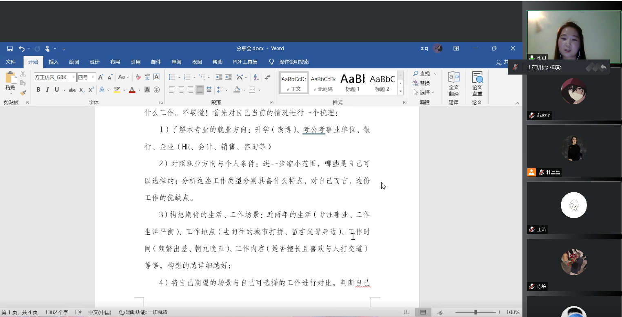Screen dimensions: 622x317
Task: Open the 选择 dropdown in editing group
Action: click(424, 92)
